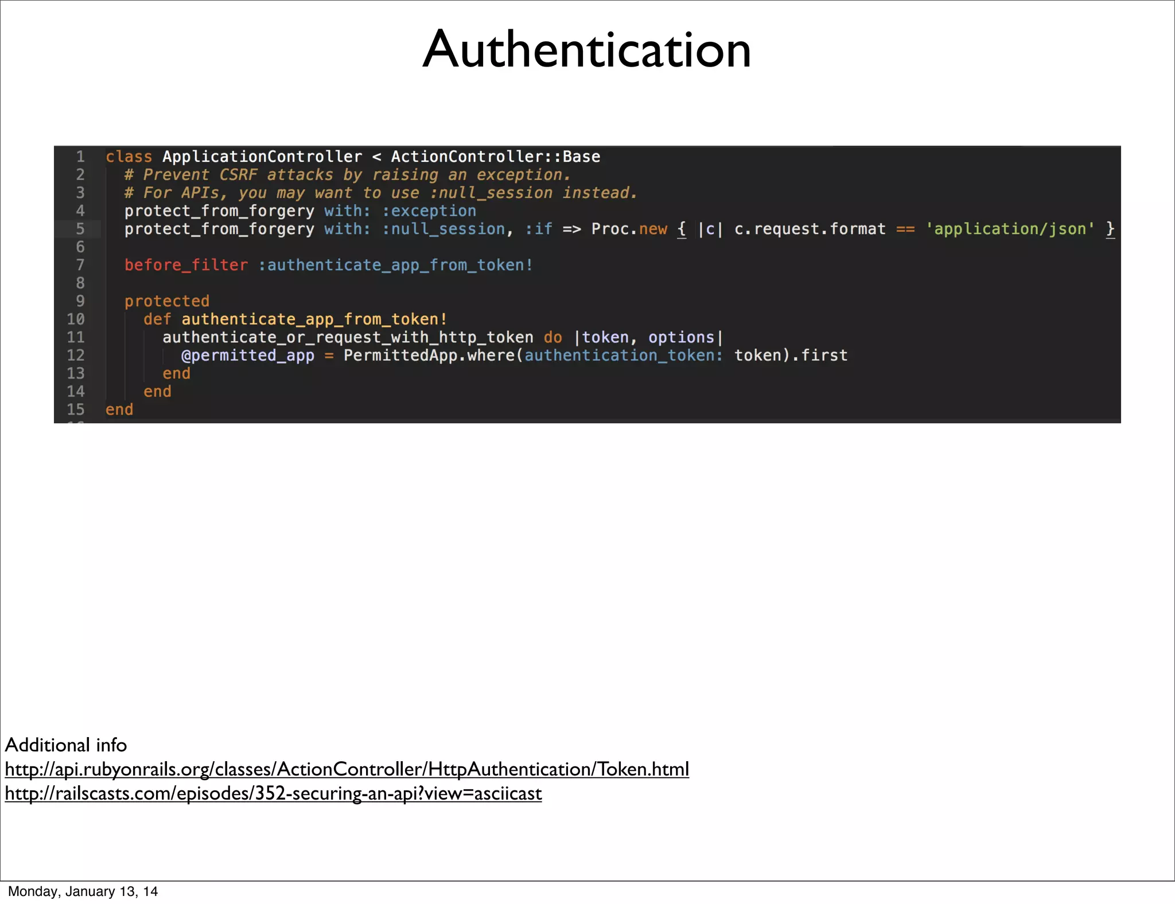Image resolution: width=1175 pixels, height=904 pixels.
Task: Click the protected keyword on line 9
Action: (x=166, y=301)
